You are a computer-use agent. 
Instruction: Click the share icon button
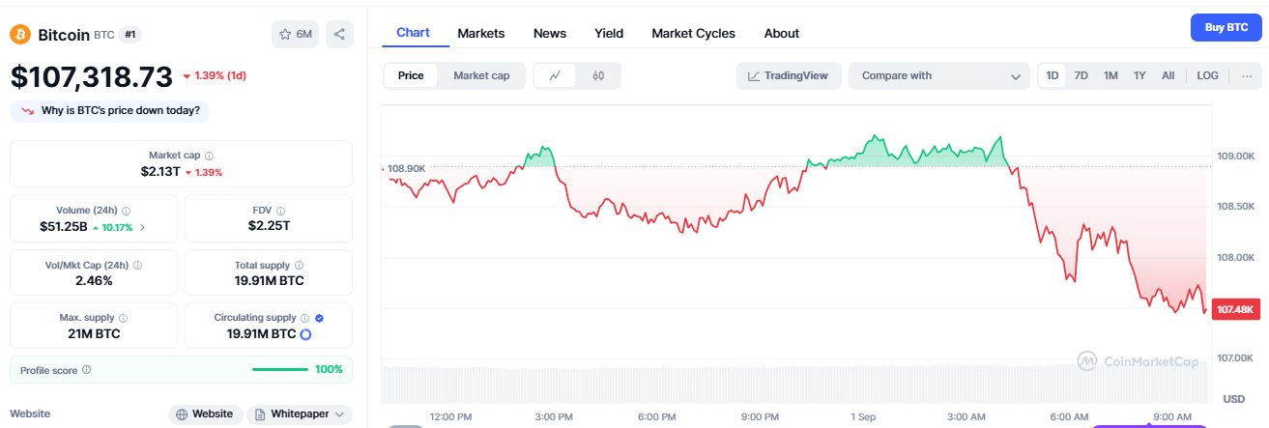click(339, 34)
